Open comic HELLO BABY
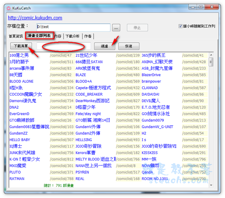Viewport: 225px width, 198px height. (x=19, y=140)
